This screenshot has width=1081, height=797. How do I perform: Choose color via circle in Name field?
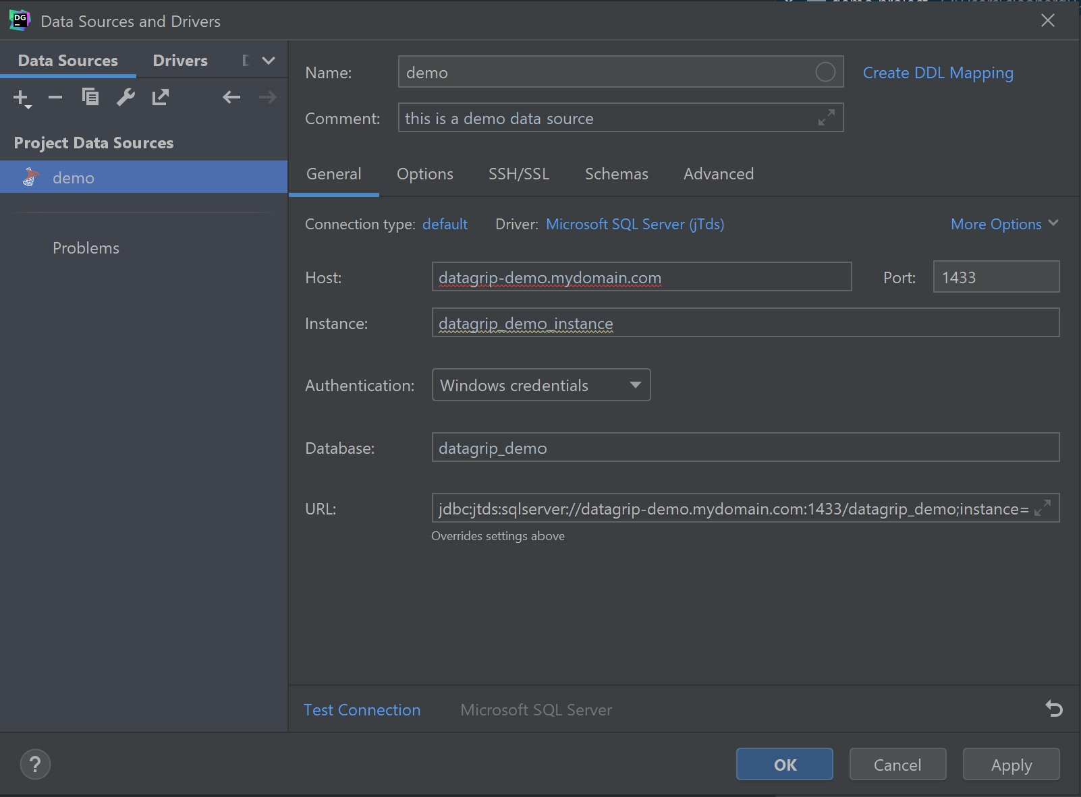click(x=825, y=72)
